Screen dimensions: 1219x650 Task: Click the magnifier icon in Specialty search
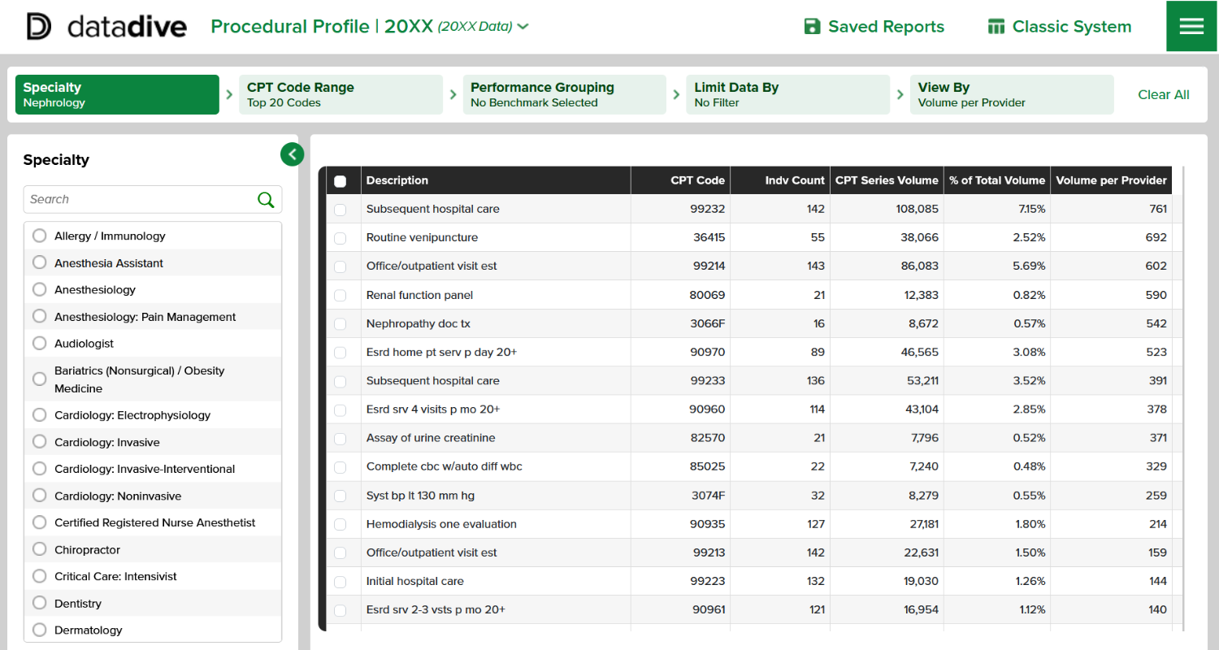click(266, 200)
